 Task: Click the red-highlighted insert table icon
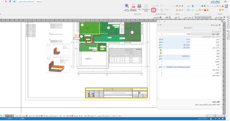click(x=154, y=10)
